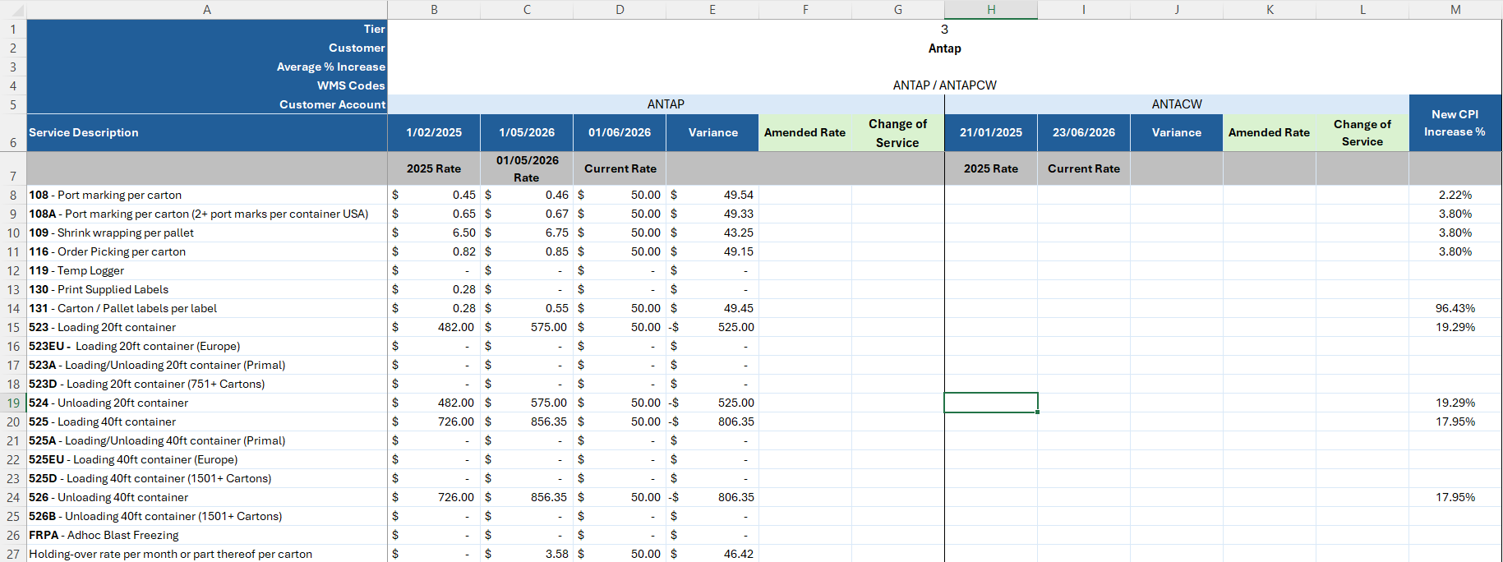The height and width of the screenshot is (562, 1503).
Task: Select '108 - Port marking per carton' cell
Action: (x=207, y=195)
